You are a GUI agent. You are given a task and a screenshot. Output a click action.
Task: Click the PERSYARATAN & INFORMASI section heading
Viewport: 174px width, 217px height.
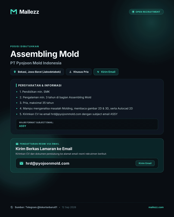tap(40, 85)
